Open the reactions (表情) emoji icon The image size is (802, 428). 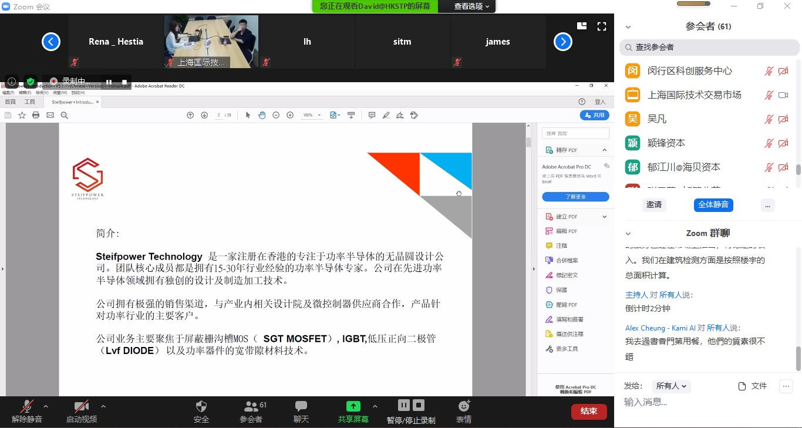464,406
